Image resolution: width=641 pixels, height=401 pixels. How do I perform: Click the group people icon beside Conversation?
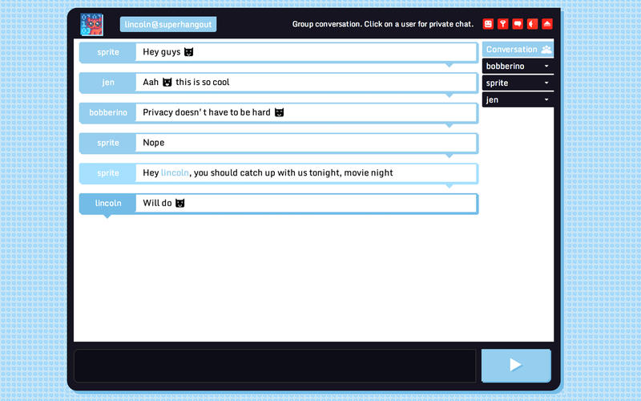(x=546, y=50)
